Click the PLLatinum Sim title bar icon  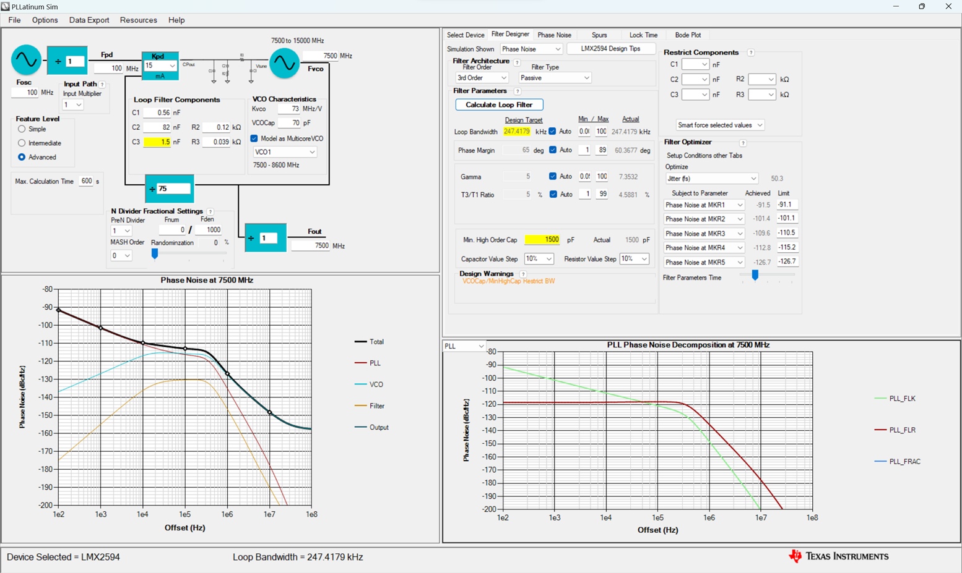[x=6, y=6]
